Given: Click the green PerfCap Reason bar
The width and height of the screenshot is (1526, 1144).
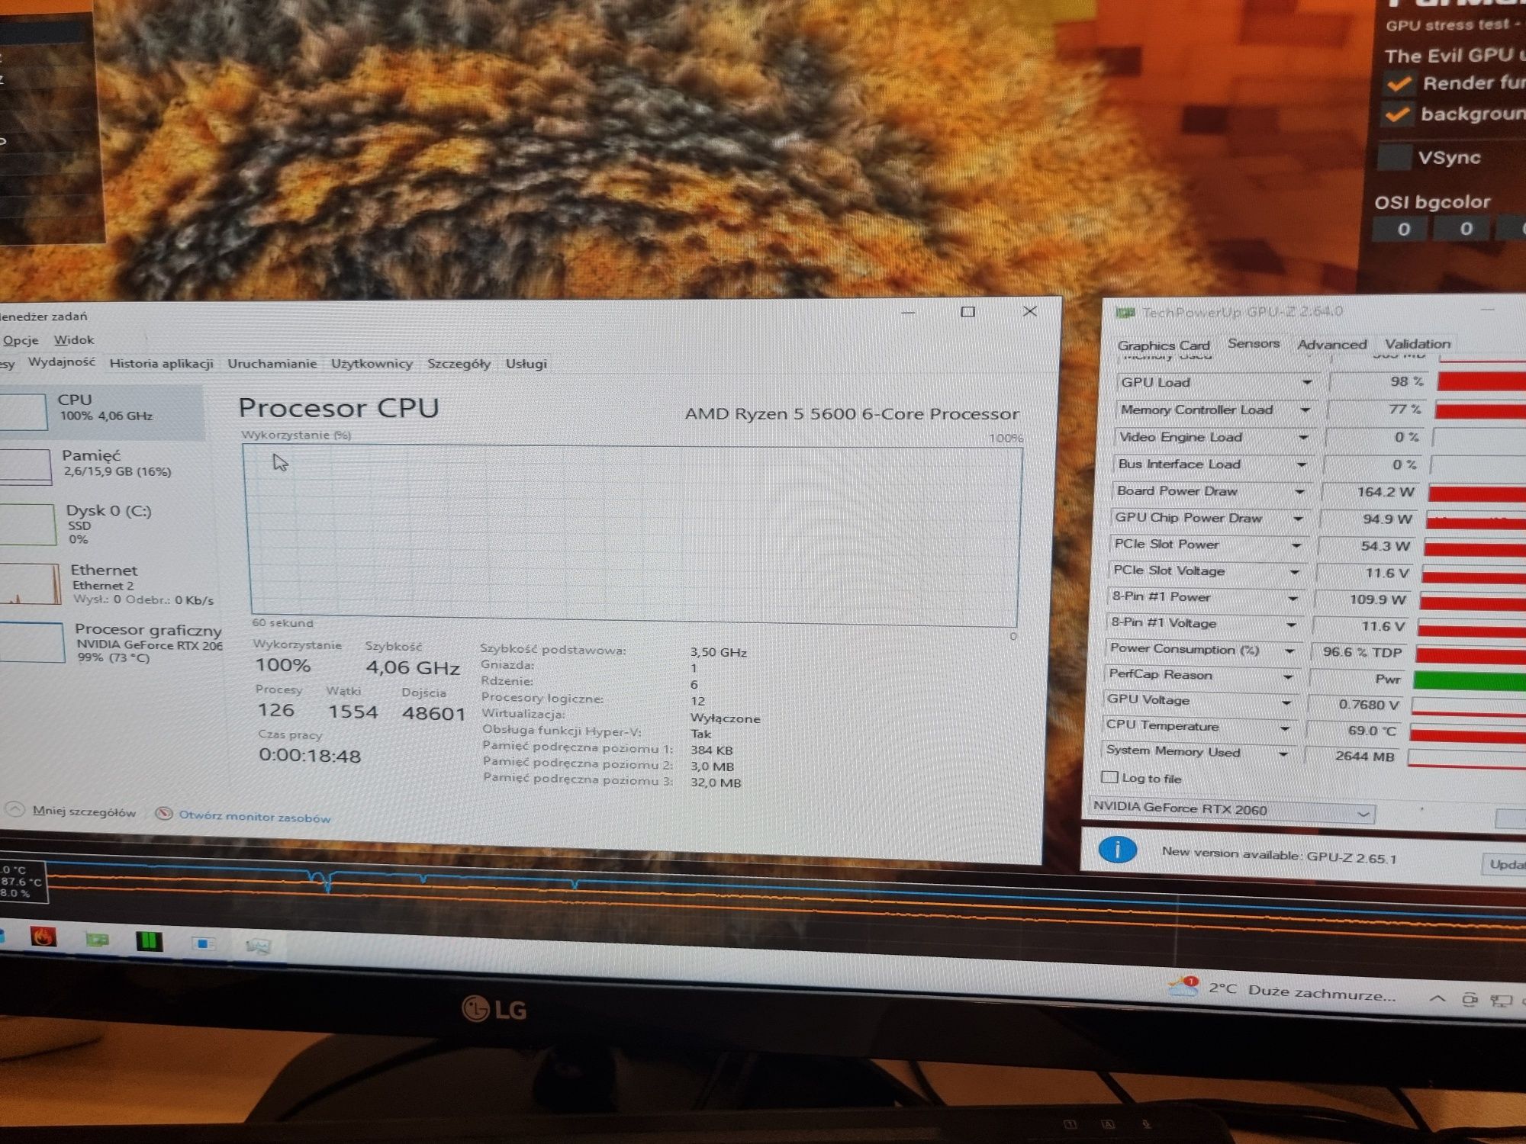Looking at the screenshot, I should pyautogui.click(x=1470, y=680).
